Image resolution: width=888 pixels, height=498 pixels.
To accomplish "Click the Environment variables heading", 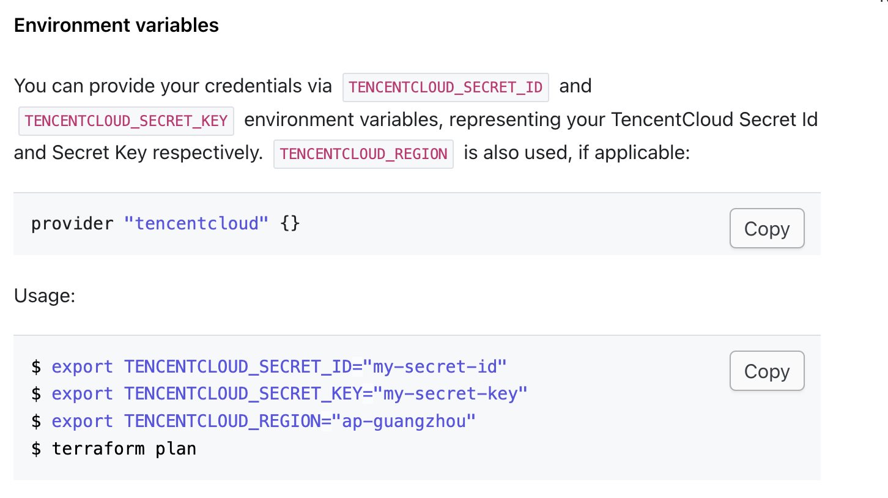I will 116,25.
